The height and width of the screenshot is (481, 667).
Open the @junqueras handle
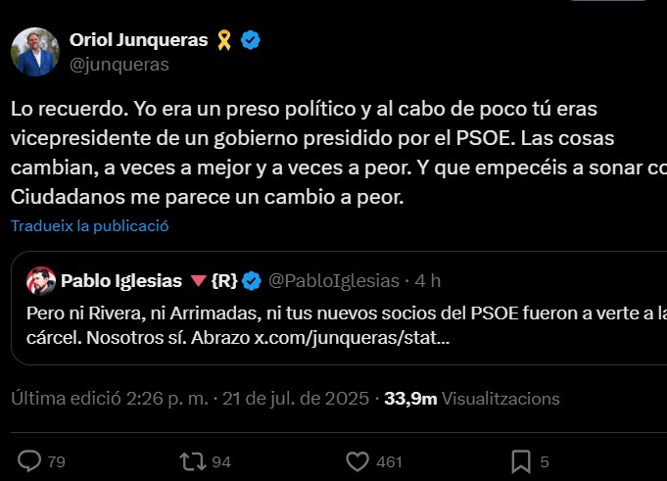point(119,65)
